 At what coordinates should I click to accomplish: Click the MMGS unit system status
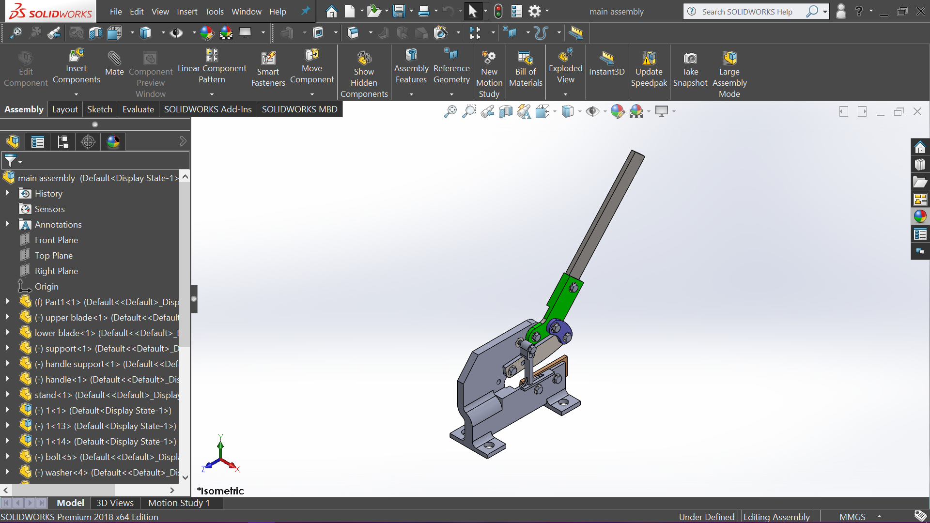point(852,517)
